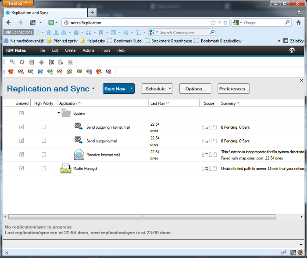Open IBM Connections home icon
Screen dimensions: 307x258
coord(49,32)
